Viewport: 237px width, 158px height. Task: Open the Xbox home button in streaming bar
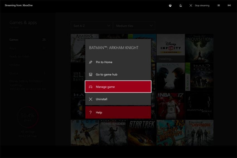click(170, 6)
